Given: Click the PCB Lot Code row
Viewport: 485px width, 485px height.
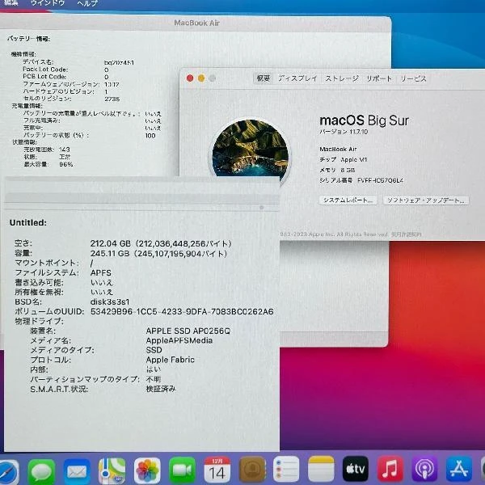Looking at the screenshot, I should [65, 77].
